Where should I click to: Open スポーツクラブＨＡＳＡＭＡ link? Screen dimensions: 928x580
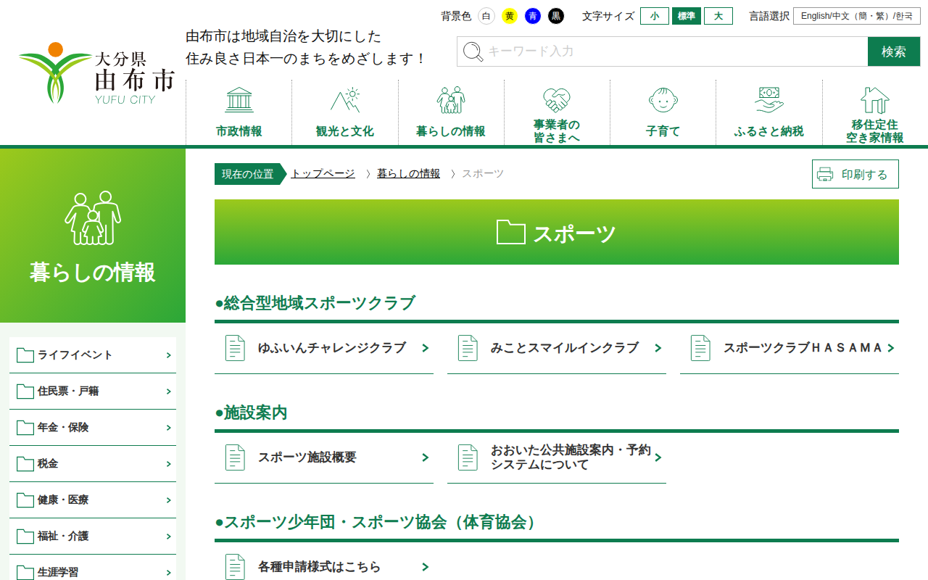pos(790,348)
